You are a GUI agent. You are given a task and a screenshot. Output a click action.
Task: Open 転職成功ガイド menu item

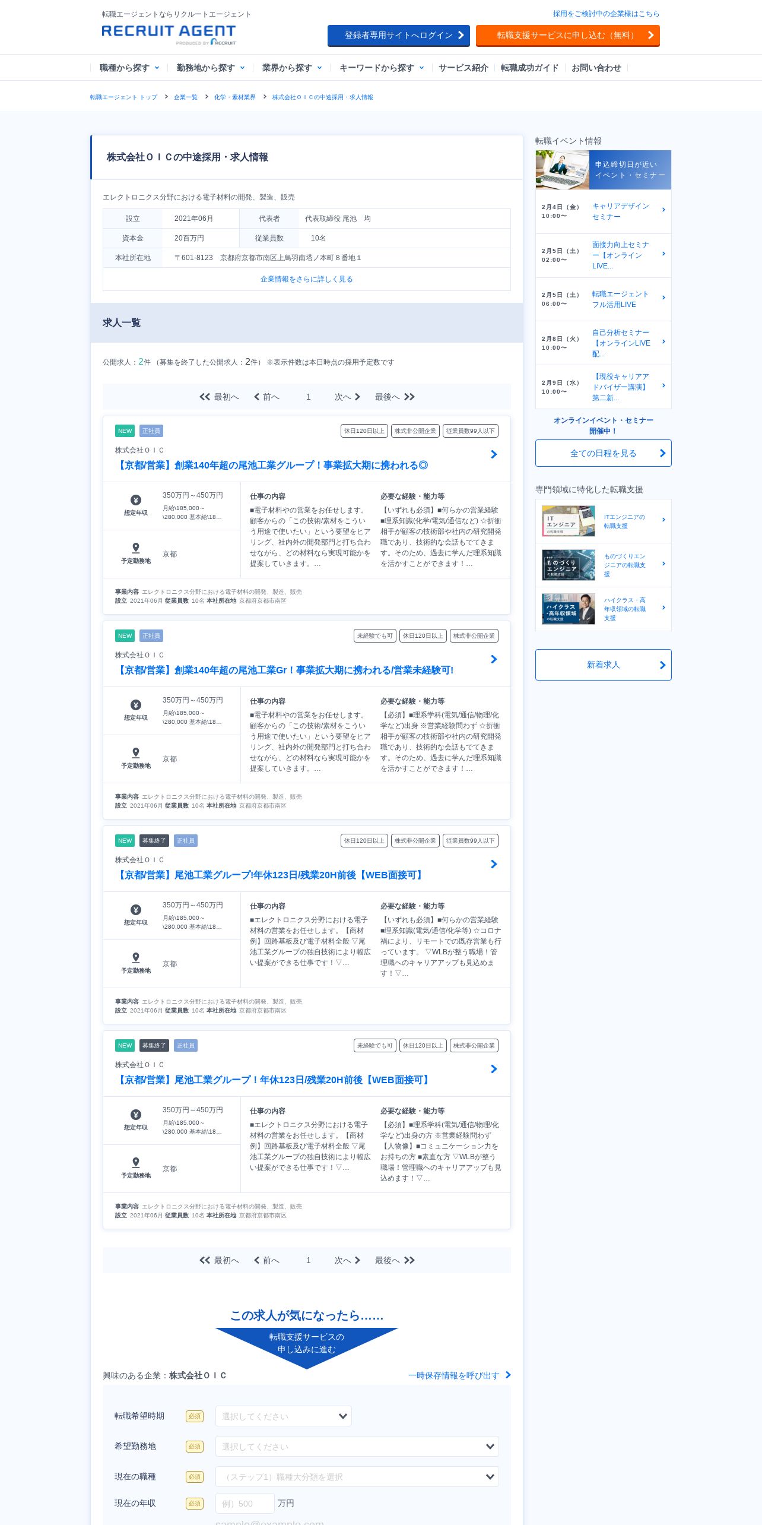coord(529,68)
